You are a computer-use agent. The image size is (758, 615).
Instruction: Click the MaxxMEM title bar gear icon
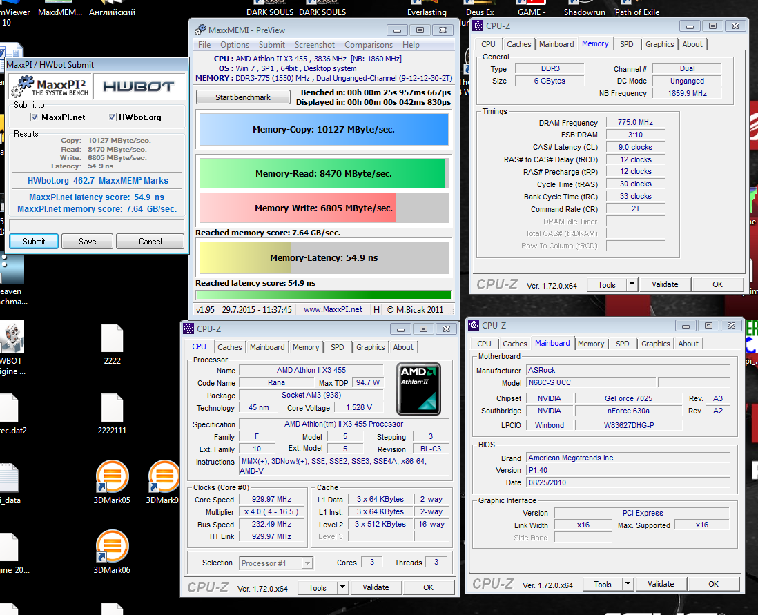point(200,30)
